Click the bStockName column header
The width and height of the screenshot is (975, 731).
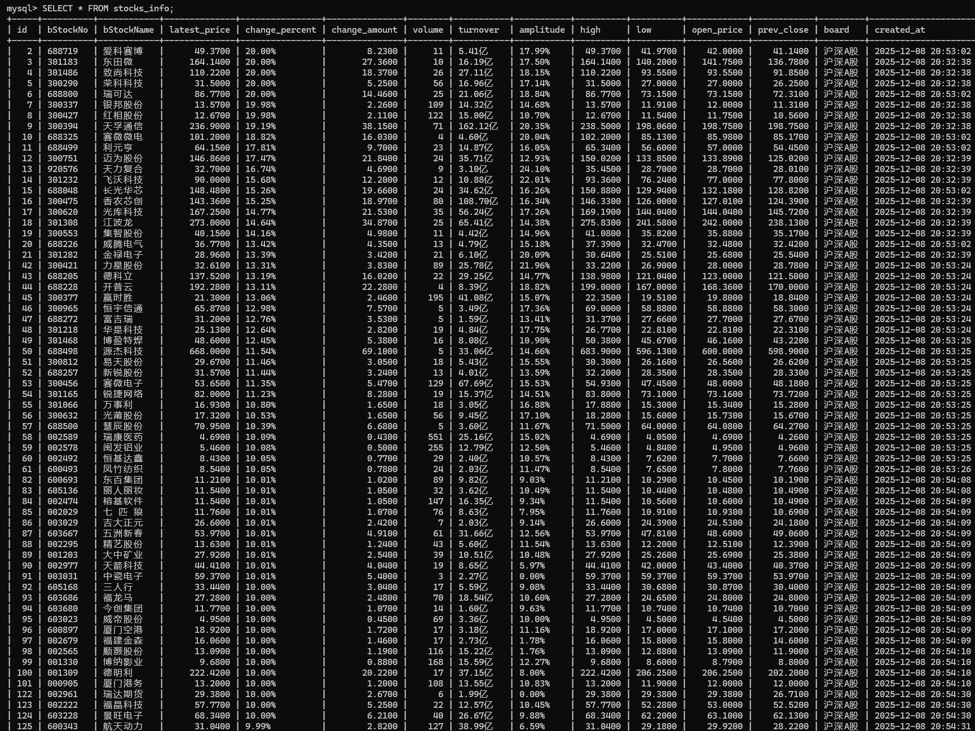point(129,30)
